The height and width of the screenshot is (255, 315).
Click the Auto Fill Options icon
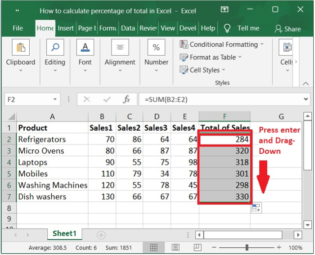tap(256, 208)
